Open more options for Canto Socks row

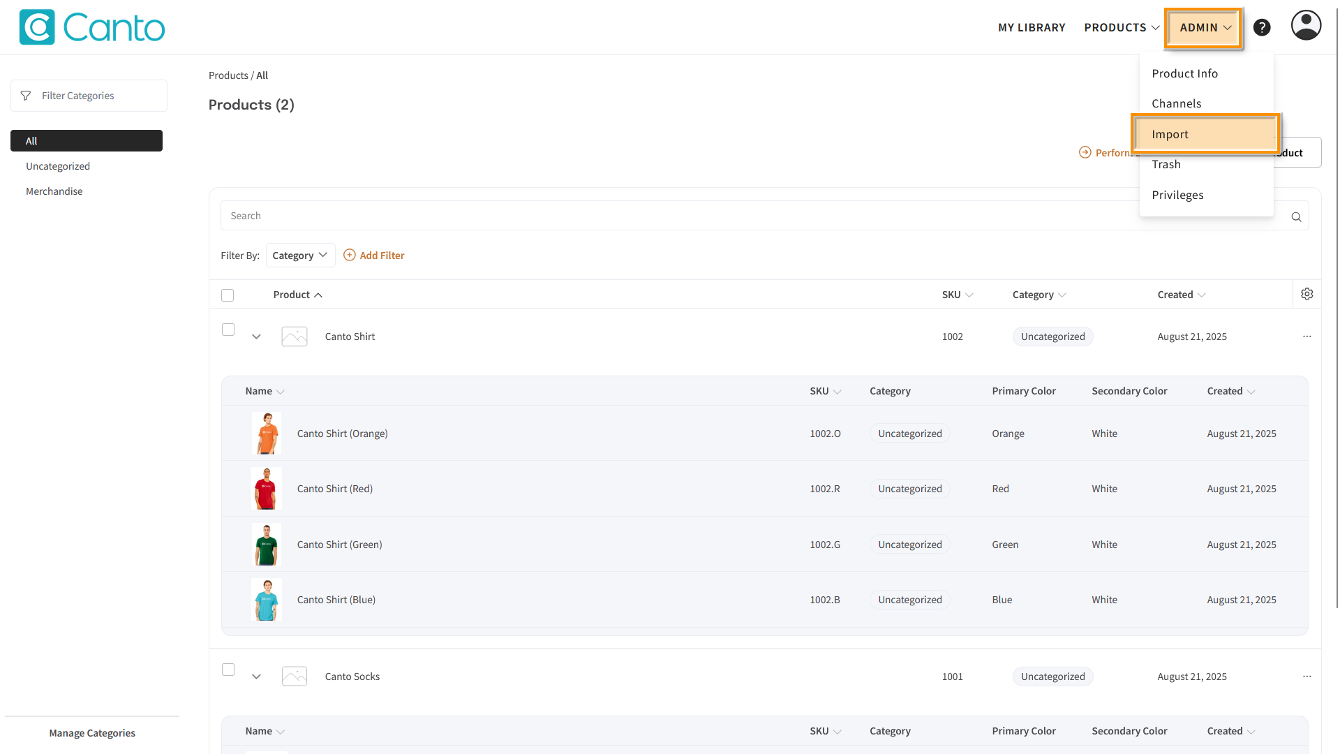[1306, 677]
